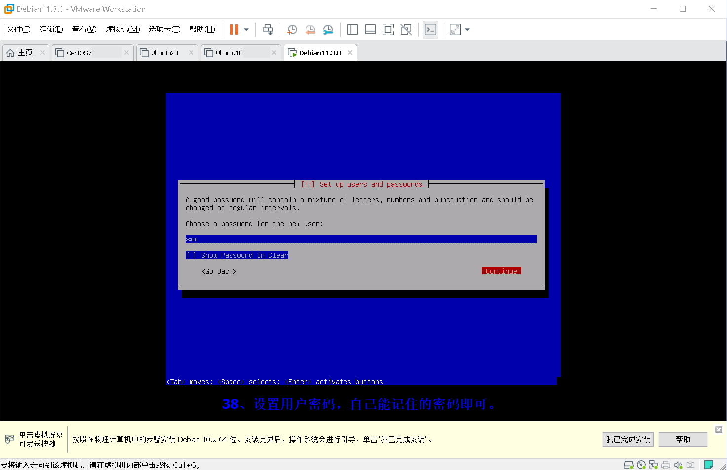Toggle the thumbnail bar view icon

[x=370, y=30]
